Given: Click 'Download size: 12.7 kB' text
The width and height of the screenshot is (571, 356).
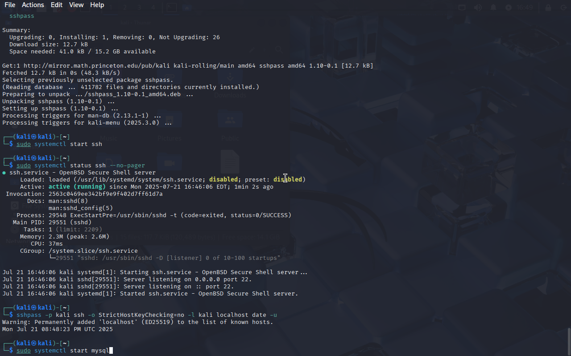Looking at the screenshot, I should point(49,44).
